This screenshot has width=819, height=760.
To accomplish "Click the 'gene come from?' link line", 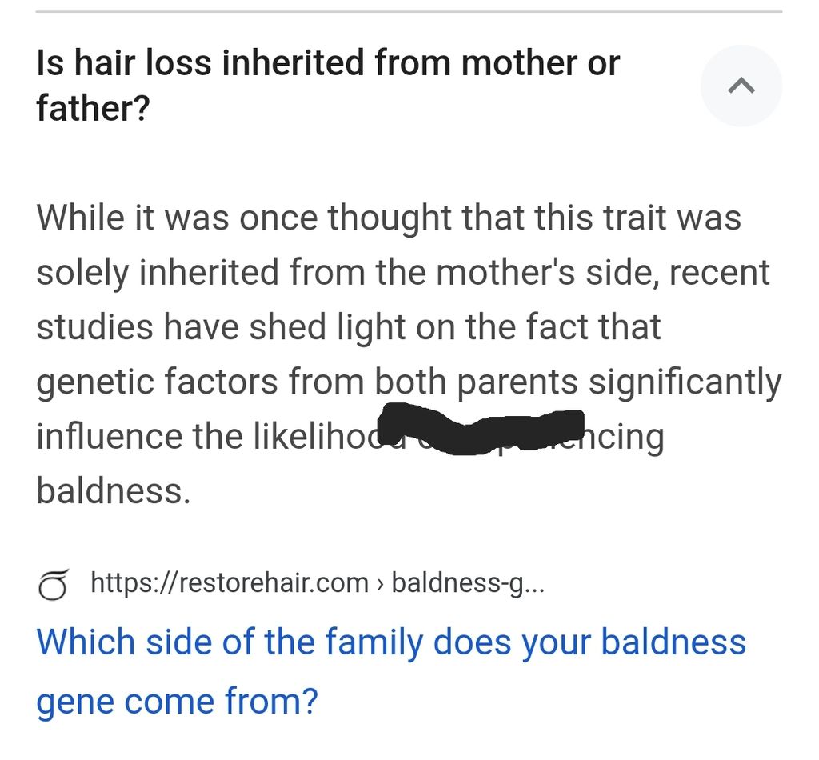I will 177,701.
